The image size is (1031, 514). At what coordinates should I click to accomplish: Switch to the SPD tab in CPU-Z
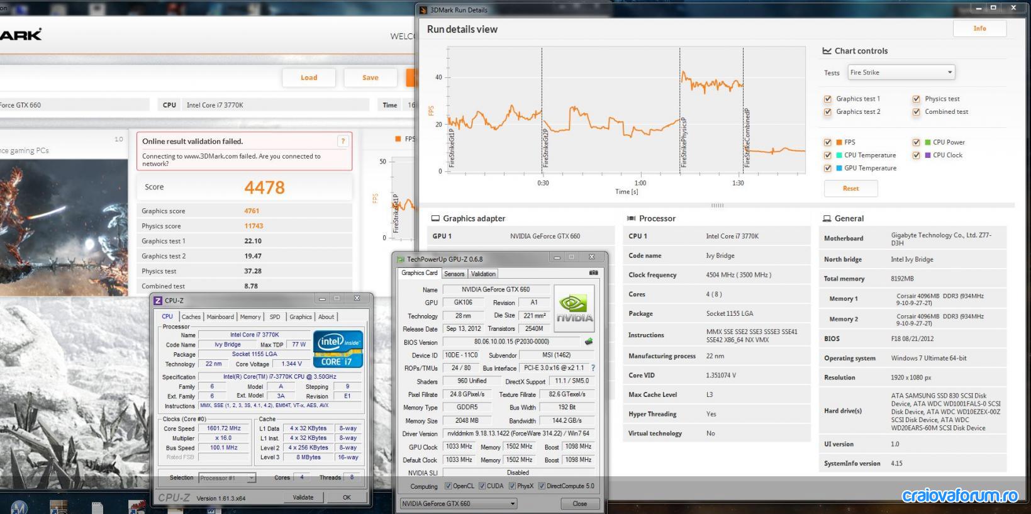[275, 317]
